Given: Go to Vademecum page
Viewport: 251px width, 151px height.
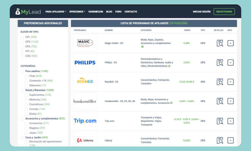Looking at the screenshot, I should pyautogui.click(x=96, y=12).
